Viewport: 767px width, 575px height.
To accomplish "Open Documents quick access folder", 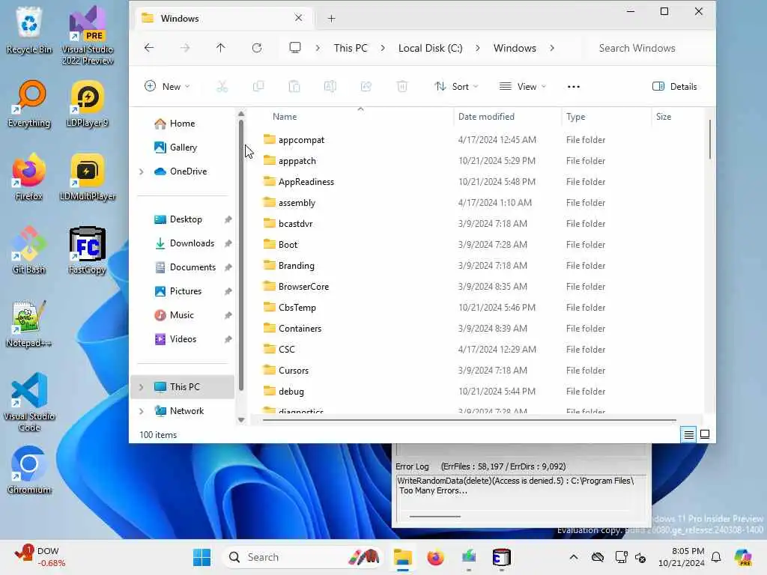I will point(192,267).
